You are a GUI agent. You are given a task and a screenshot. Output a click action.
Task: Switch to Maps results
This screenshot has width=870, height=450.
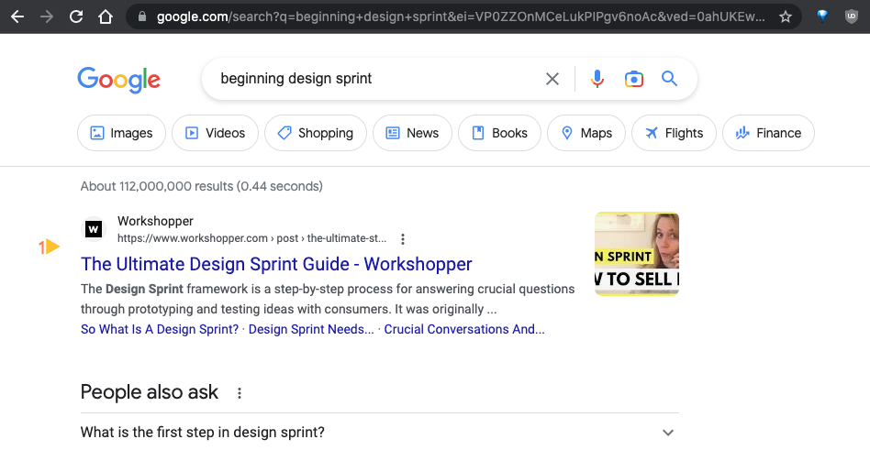pyautogui.click(x=586, y=133)
